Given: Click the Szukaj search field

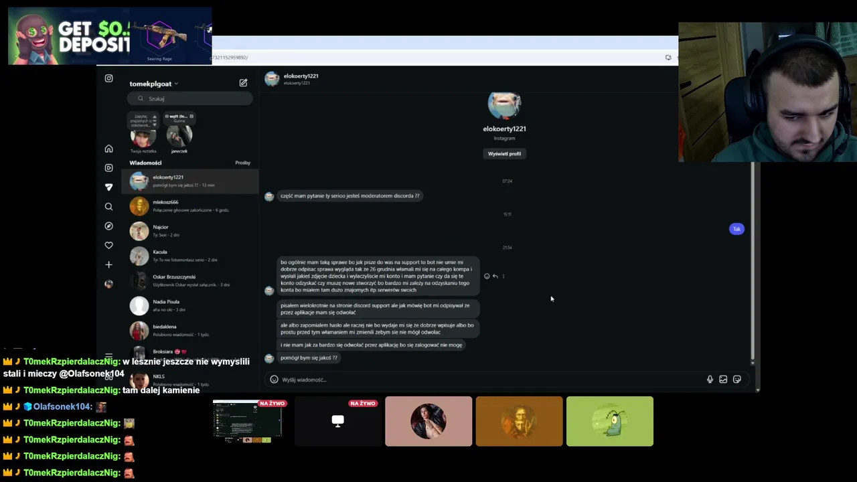Looking at the screenshot, I should [190, 98].
